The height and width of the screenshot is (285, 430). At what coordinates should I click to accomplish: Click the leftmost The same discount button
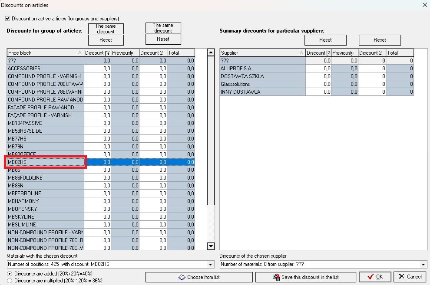click(106, 29)
